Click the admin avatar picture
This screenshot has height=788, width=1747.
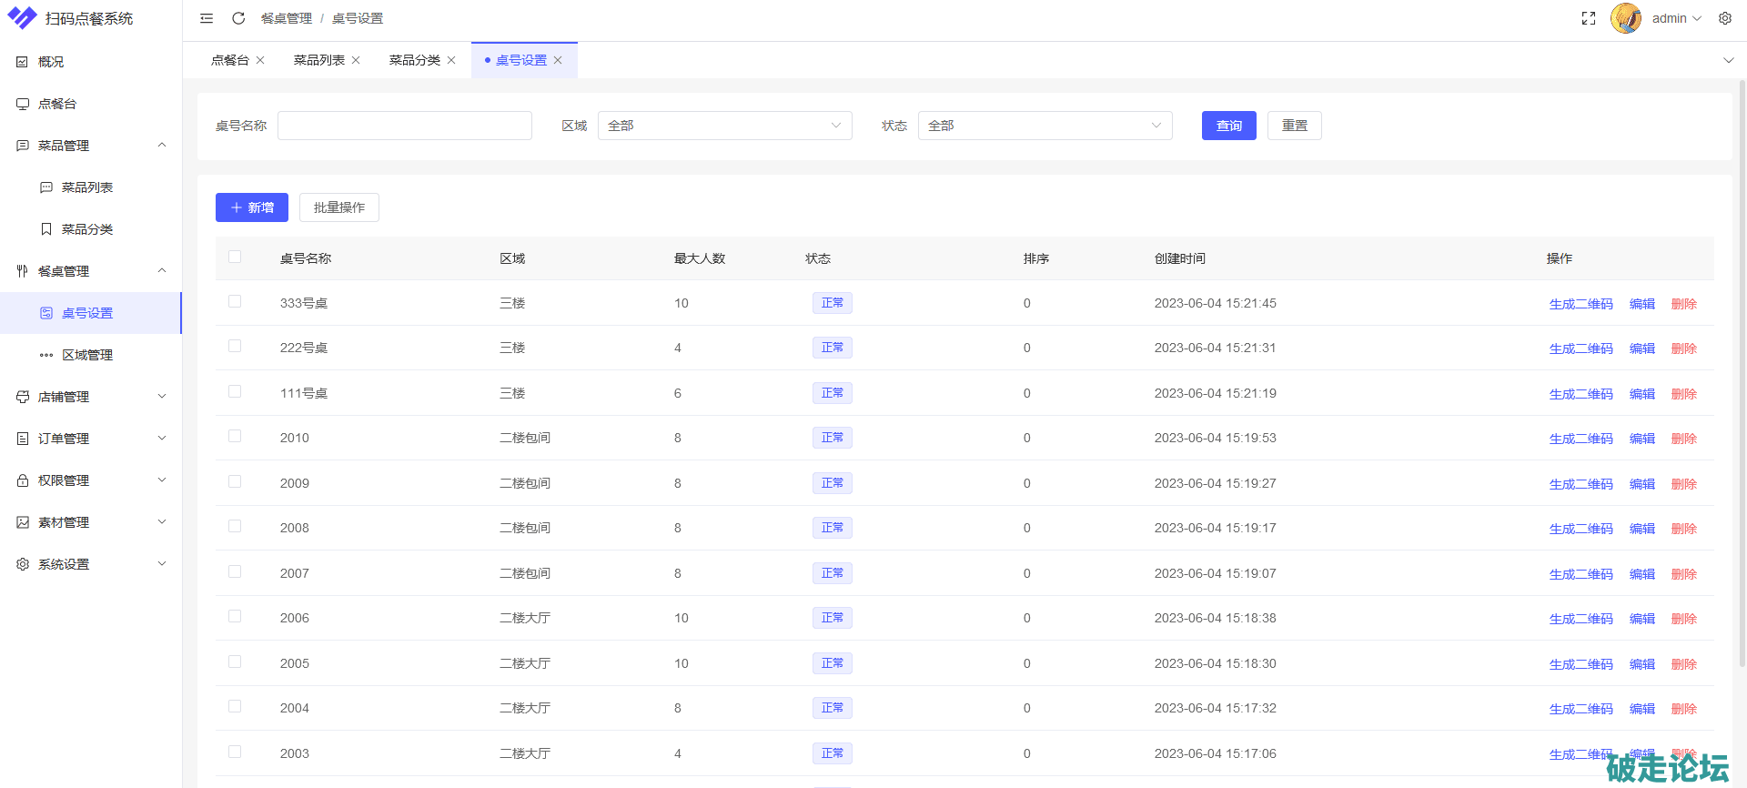coord(1626,18)
